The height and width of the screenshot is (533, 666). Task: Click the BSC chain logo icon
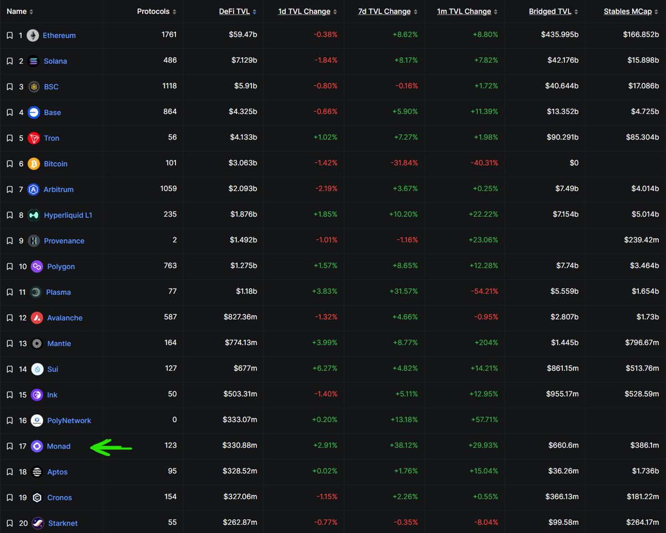pos(34,87)
